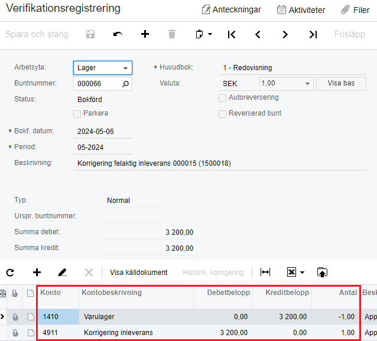The width and height of the screenshot is (377, 341).
Task: Enable the Autoreversering checkbox
Action: point(223,98)
